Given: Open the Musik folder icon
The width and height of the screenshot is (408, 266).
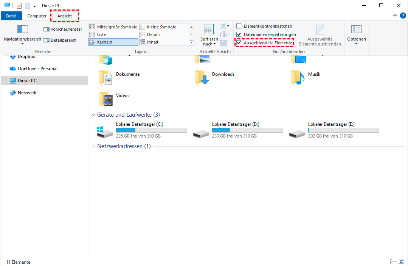Looking at the screenshot, I should pyautogui.click(x=298, y=77).
